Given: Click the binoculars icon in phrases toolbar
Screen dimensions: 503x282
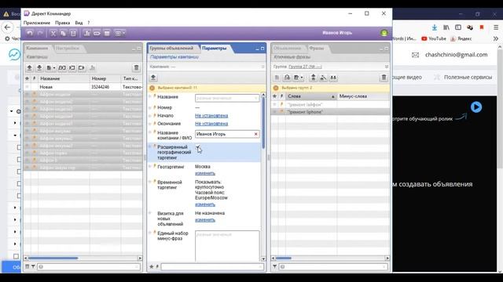Looking at the screenshot, I should click(x=333, y=78).
